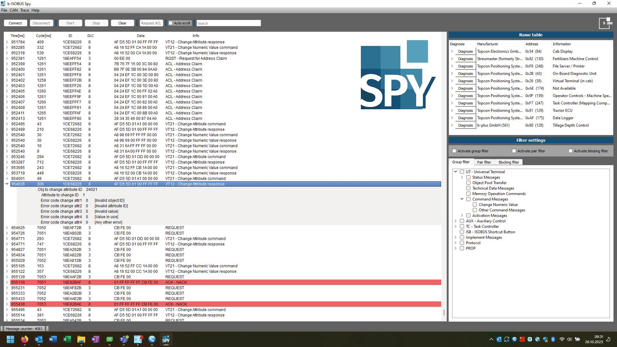Click the Request ACL button
This screenshot has width=617, height=347.
(x=151, y=23)
